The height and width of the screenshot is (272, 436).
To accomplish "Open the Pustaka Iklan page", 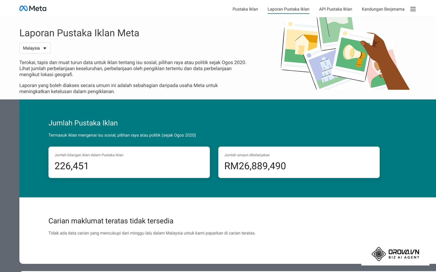I will click(245, 9).
